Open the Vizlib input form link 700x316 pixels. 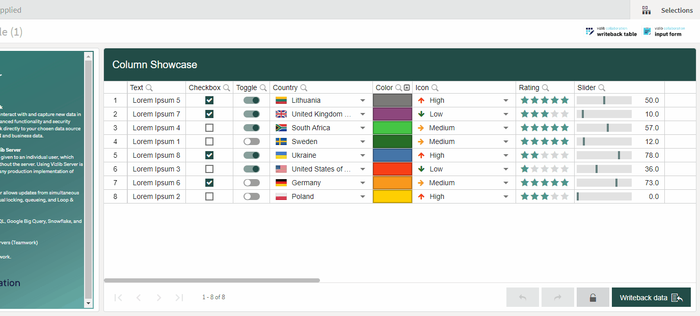pyautogui.click(x=664, y=32)
